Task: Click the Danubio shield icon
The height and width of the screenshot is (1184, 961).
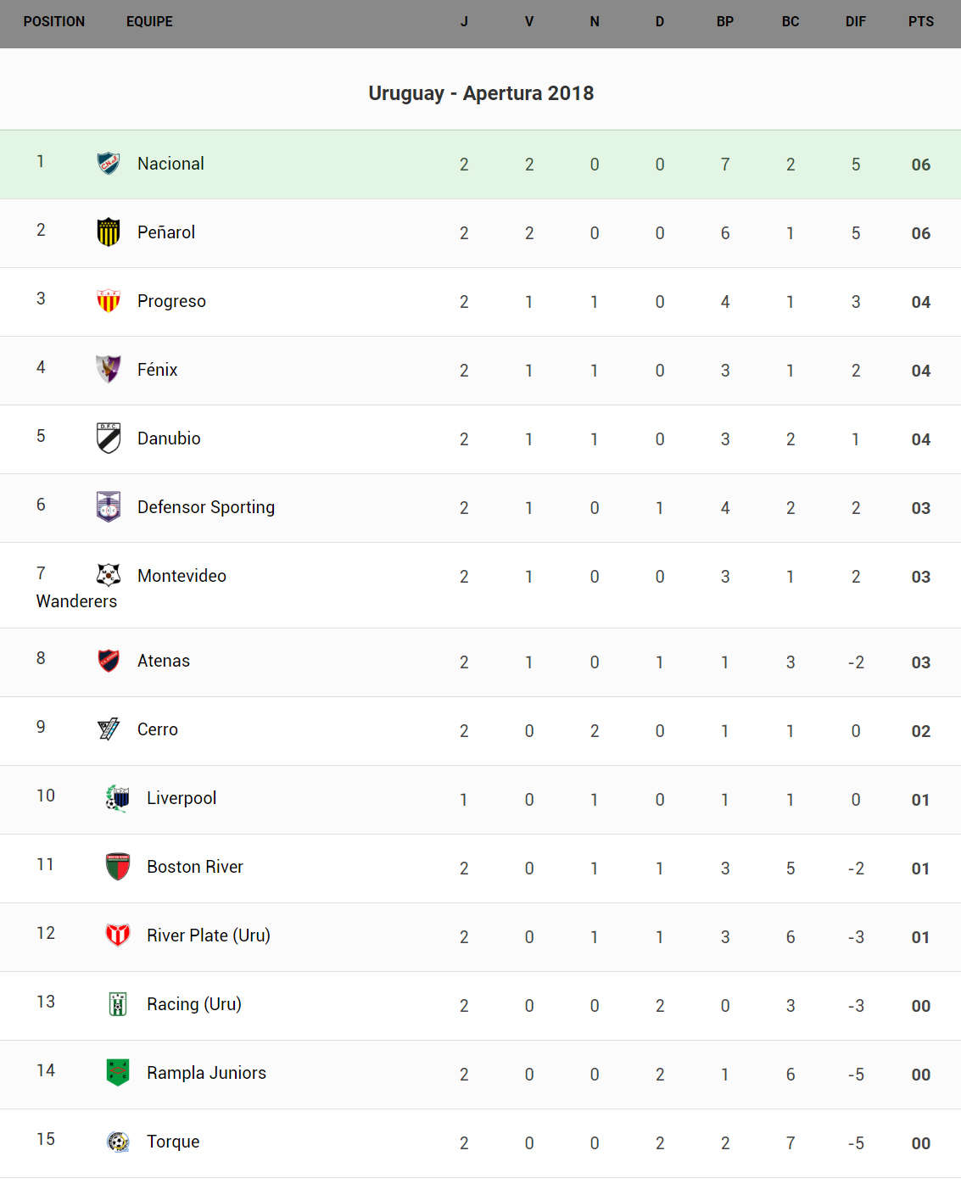Action: [109, 438]
